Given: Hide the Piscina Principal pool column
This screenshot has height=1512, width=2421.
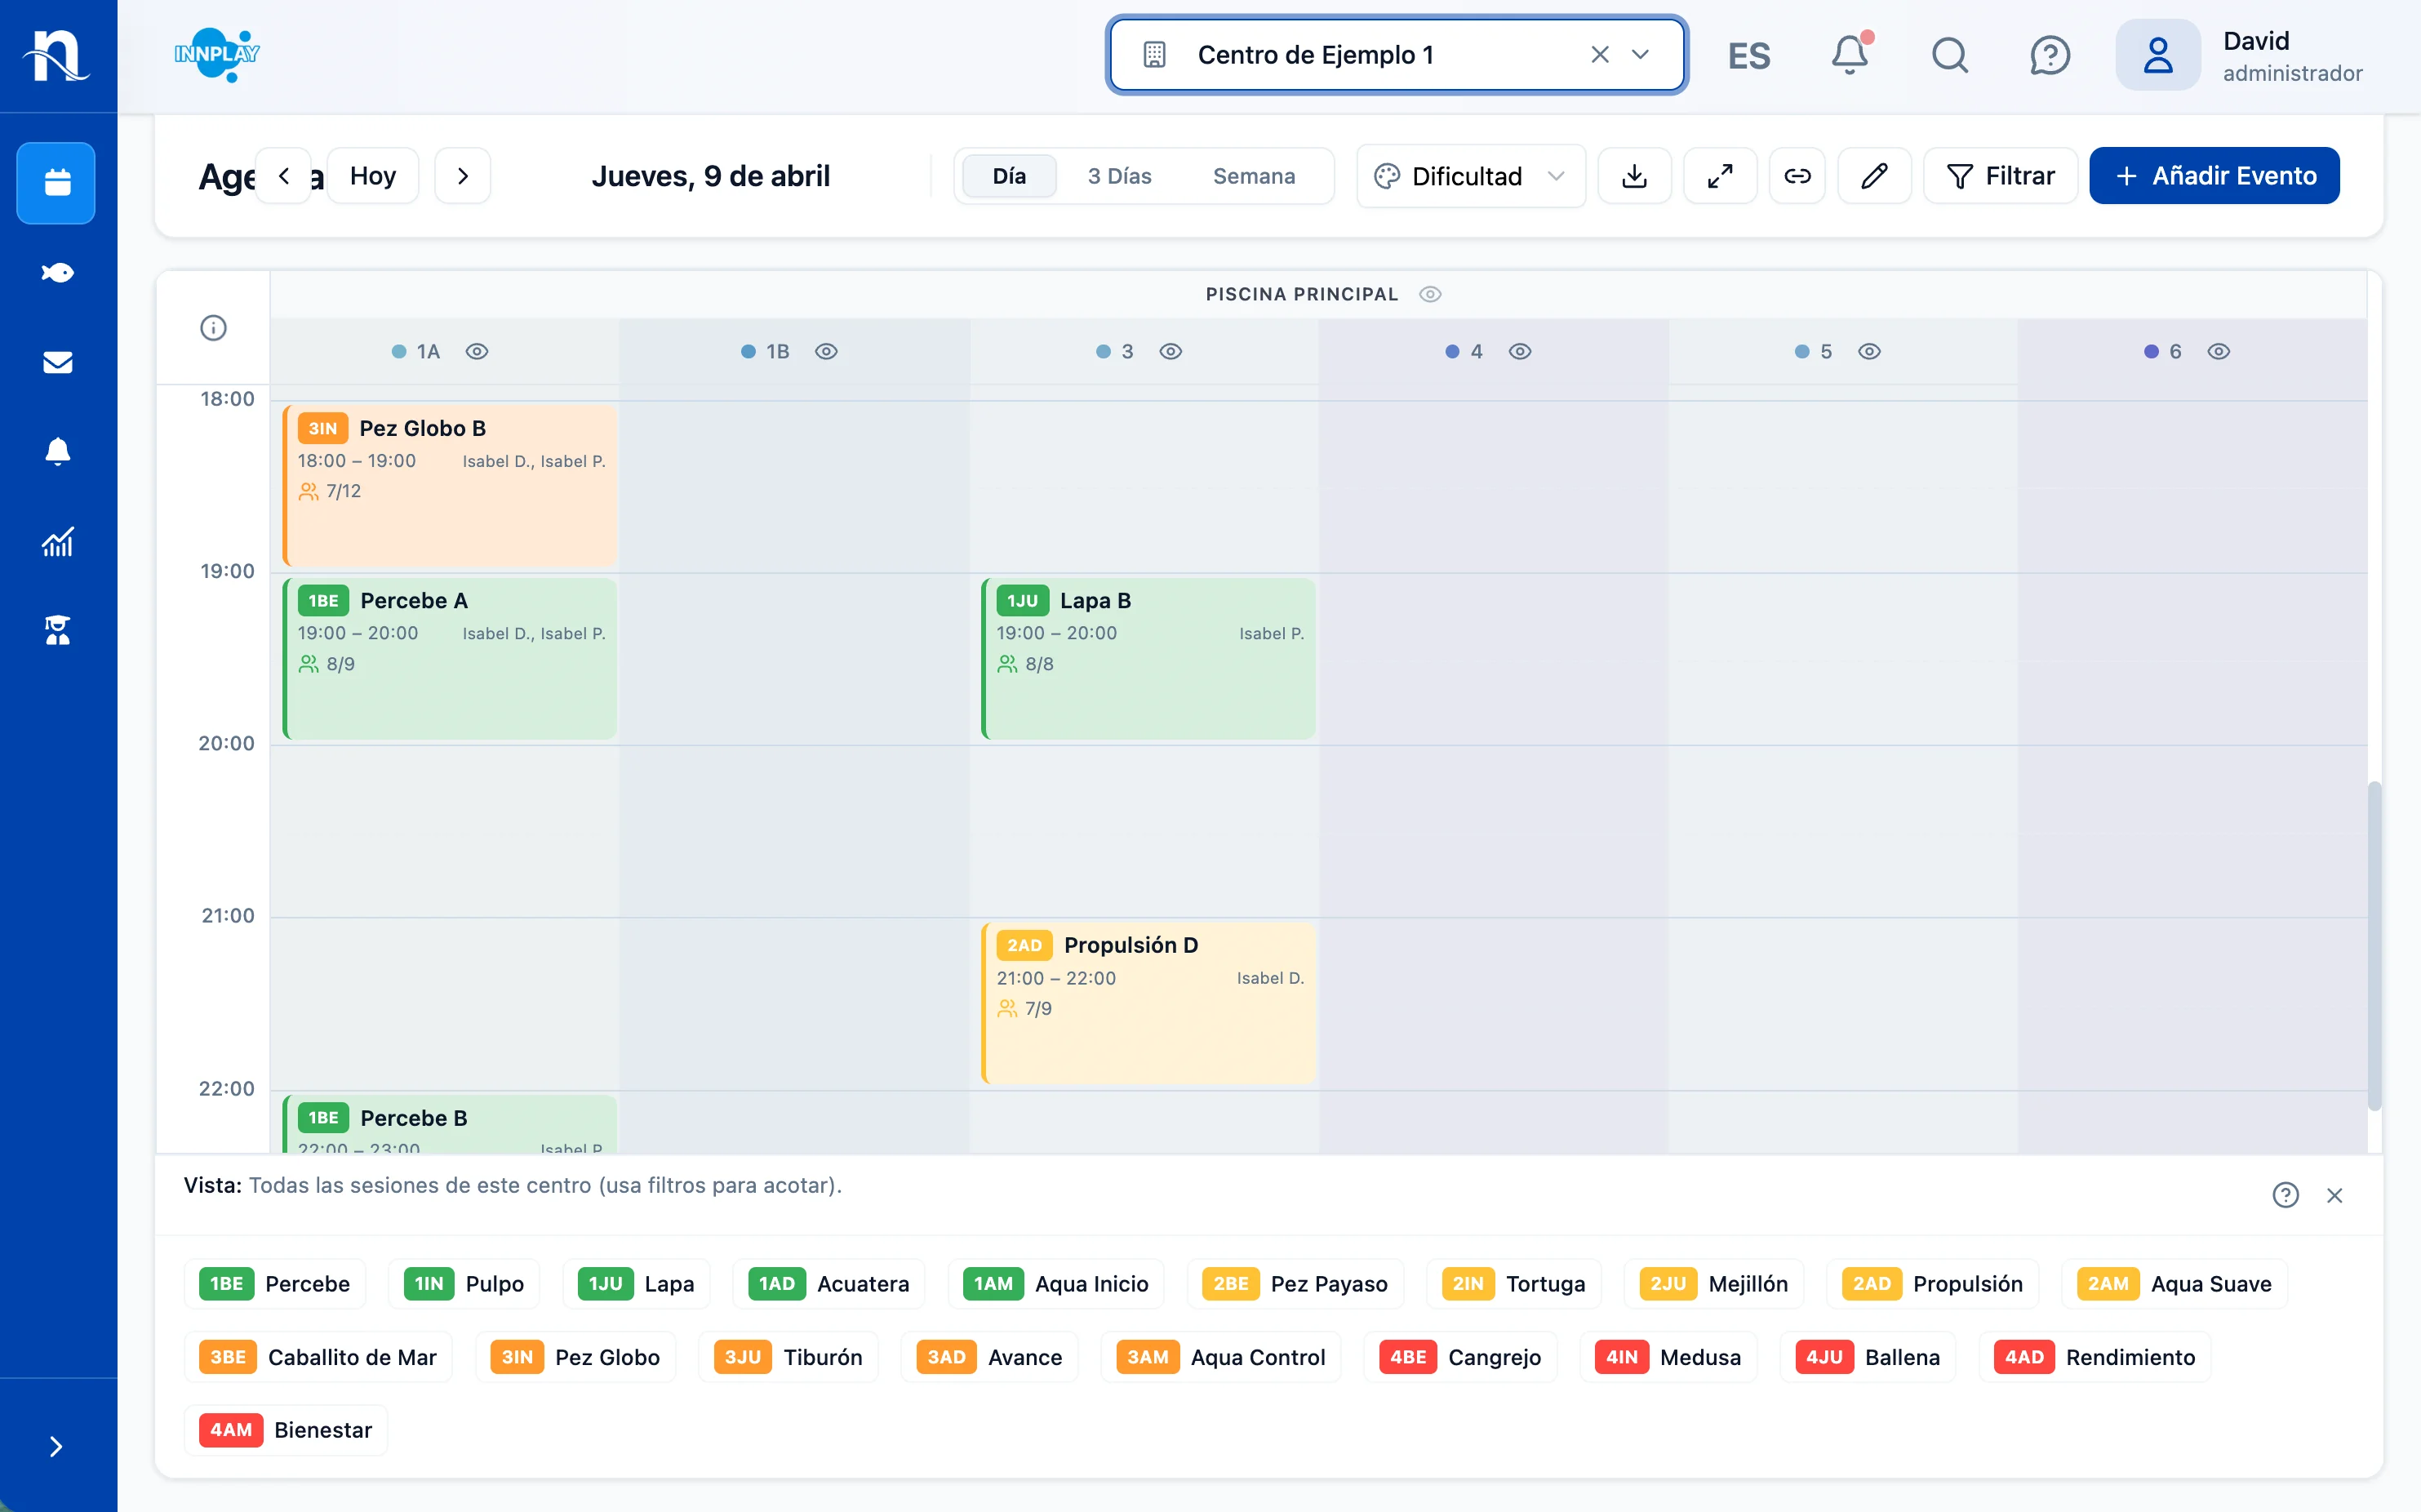Looking at the screenshot, I should click(1429, 294).
